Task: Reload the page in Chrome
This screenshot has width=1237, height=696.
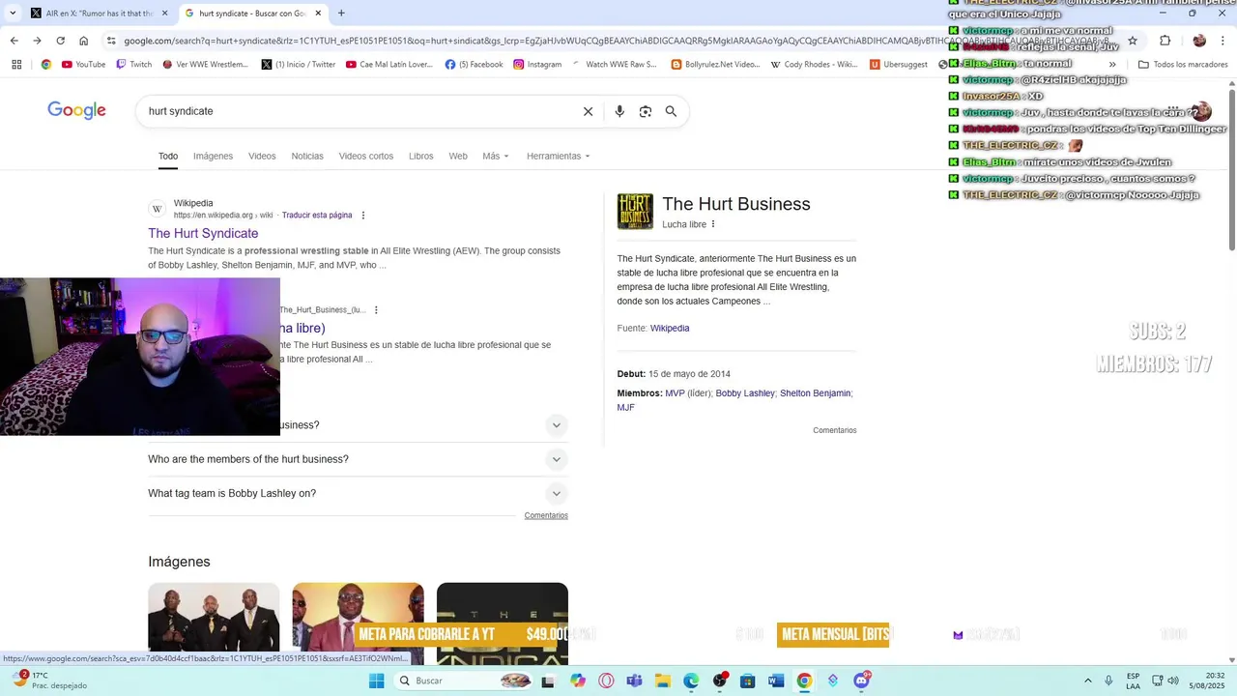Action: pyautogui.click(x=60, y=41)
